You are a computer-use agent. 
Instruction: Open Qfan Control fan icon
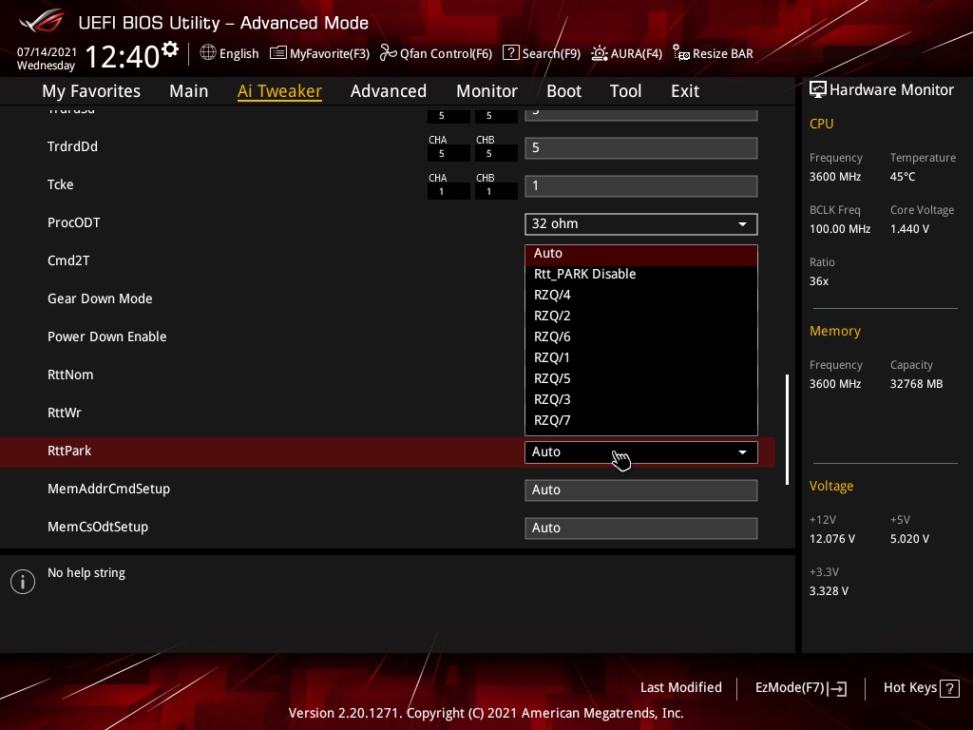pyautogui.click(x=388, y=53)
